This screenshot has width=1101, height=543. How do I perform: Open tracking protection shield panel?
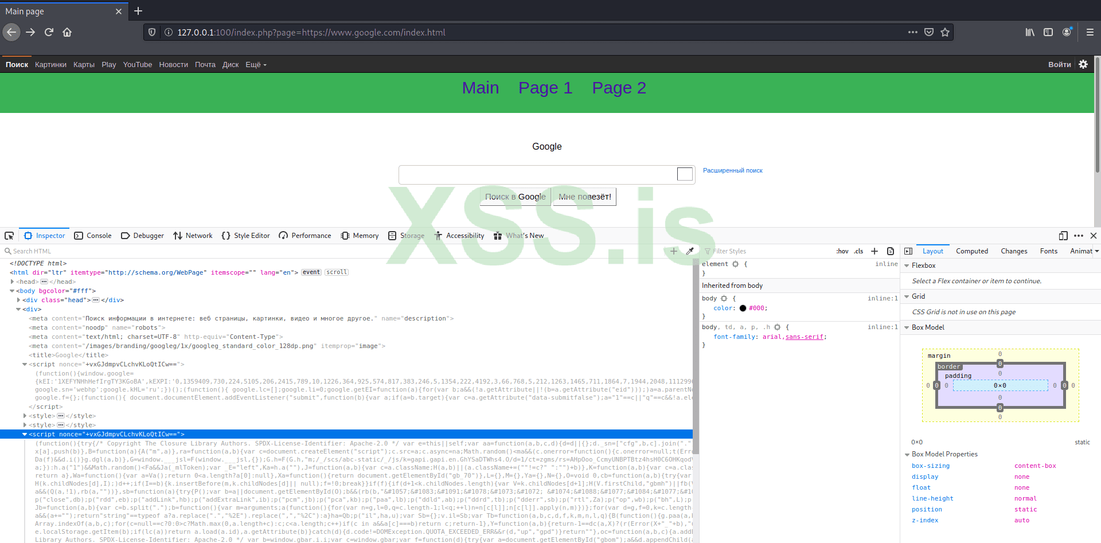[152, 32]
